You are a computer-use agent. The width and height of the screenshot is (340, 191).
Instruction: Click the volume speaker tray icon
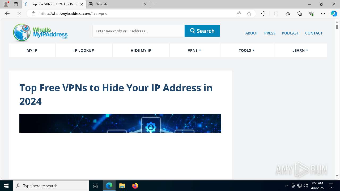(305, 186)
